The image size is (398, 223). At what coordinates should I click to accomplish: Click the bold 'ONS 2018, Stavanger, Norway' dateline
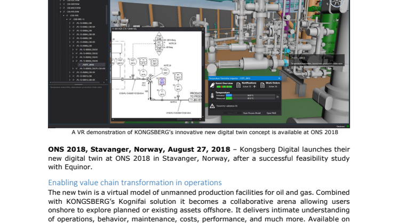tap(139, 150)
